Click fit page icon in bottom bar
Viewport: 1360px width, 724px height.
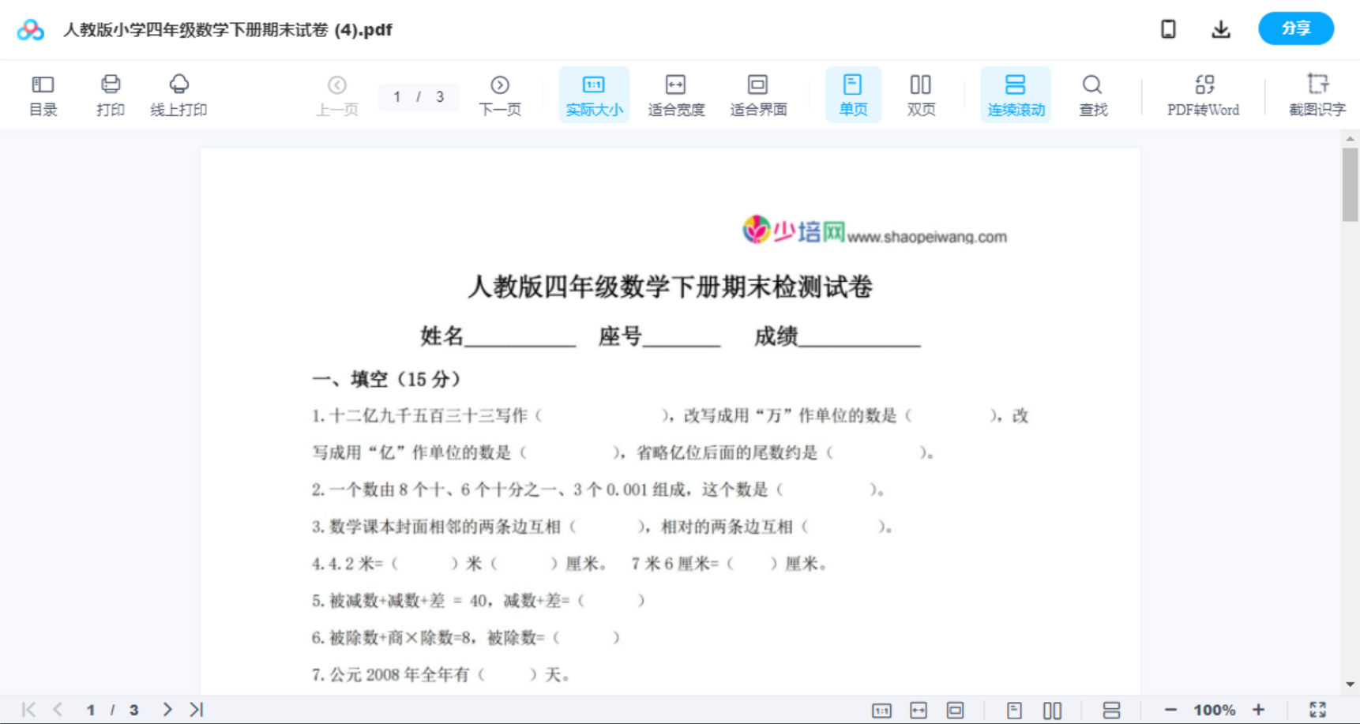[x=955, y=711]
